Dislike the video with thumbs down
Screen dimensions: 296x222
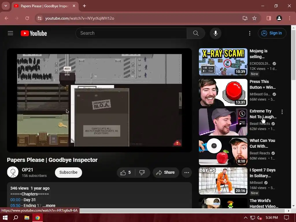coord(142,172)
